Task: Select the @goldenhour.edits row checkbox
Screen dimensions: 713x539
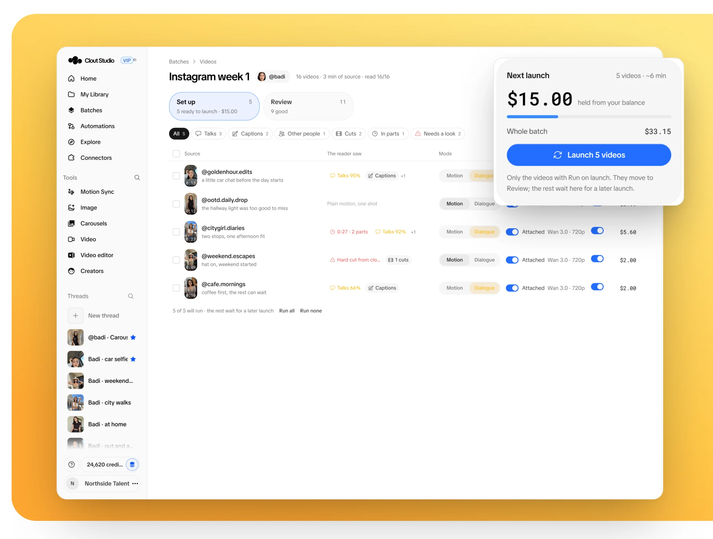Action: tap(176, 176)
